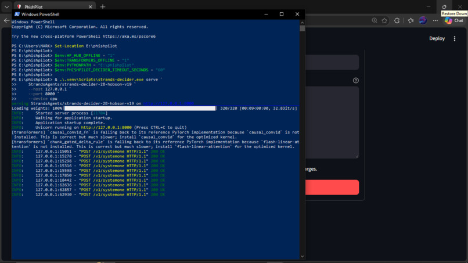Go back in the browser
468x263 pixels.
pyautogui.click(x=6, y=20)
